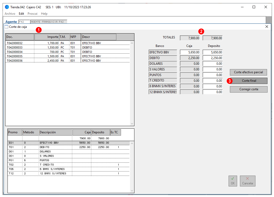Image resolution: width=274 pixels, height=197 pixels.
Task: Click the Promo column header
Action: coord(15,132)
